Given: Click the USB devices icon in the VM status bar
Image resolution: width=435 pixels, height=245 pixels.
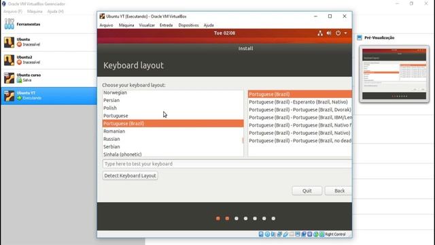Looking at the screenshot, I should (285, 234).
